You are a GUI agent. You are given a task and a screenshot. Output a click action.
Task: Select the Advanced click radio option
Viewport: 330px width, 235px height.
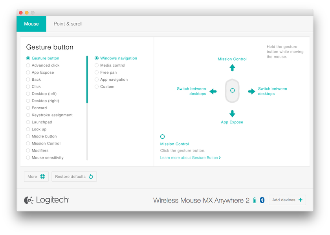[x=28, y=65]
